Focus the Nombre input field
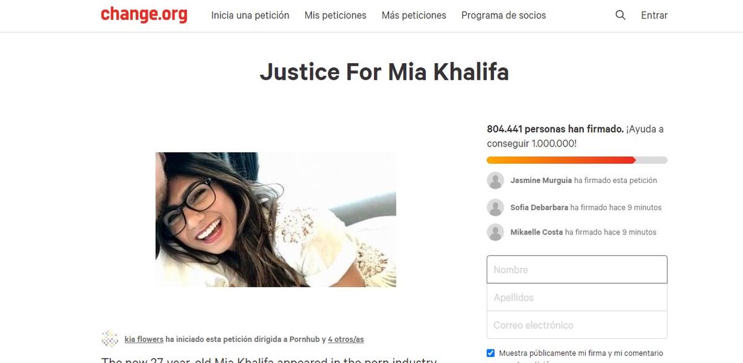743x363 pixels. pos(577,270)
